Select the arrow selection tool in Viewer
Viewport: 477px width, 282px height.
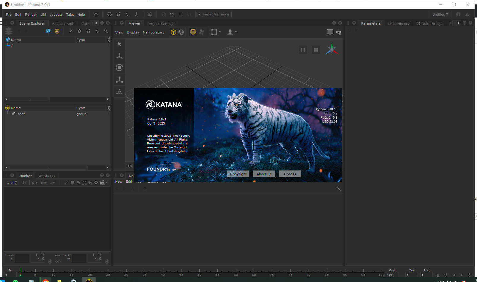(x=119, y=44)
